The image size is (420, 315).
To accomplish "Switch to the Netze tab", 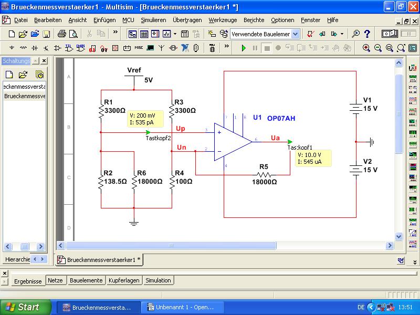I will tap(55, 280).
